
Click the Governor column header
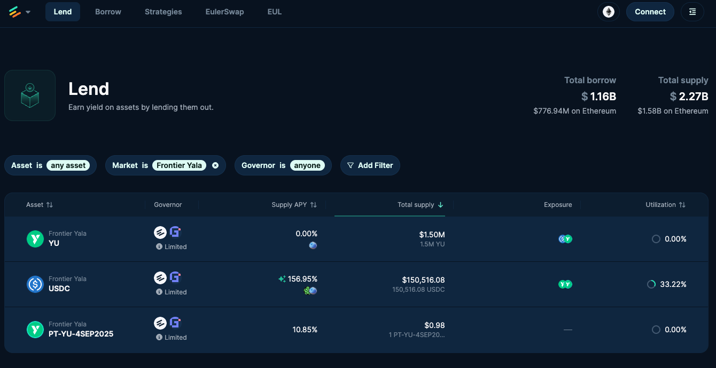click(x=168, y=205)
